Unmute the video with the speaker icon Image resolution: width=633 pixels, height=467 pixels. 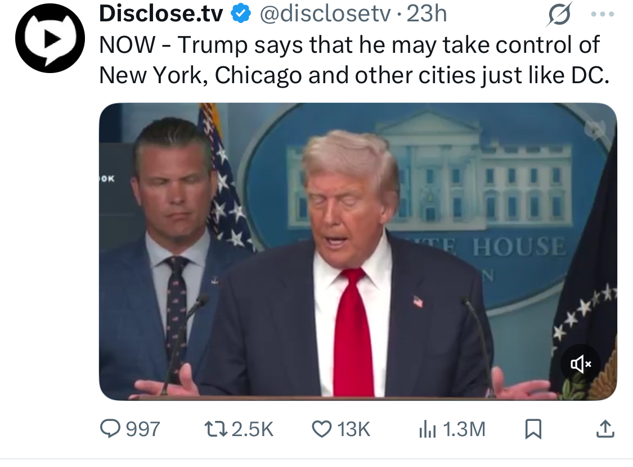(x=581, y=364)
